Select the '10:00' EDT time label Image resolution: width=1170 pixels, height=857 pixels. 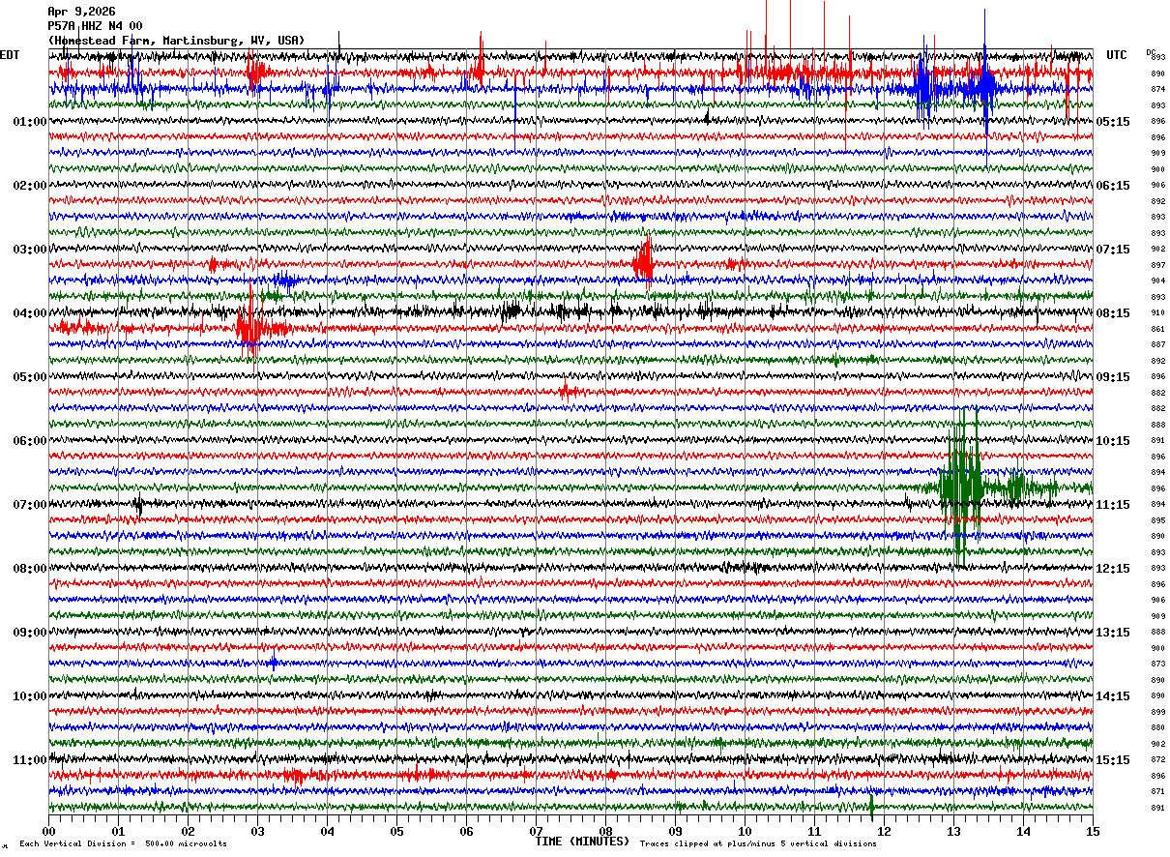(30, 696)
